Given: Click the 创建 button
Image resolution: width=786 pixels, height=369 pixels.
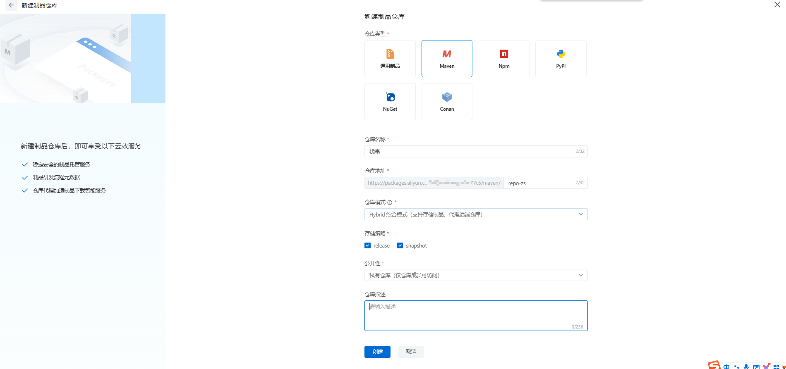Looking at the screenshot, I should pos(377,352).
